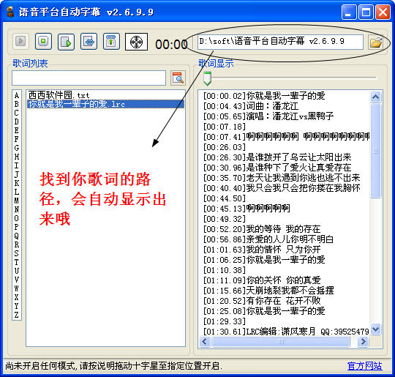Click the document with green arrow icon
Image resolution: width=395 pixels, height=377 pixels.
[66, 42]
